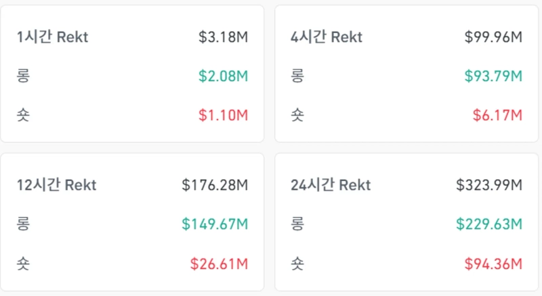Screen dimensions: 542x296
Task: Click the 롱 label in 12시간 card
Action: click(24, 223)
